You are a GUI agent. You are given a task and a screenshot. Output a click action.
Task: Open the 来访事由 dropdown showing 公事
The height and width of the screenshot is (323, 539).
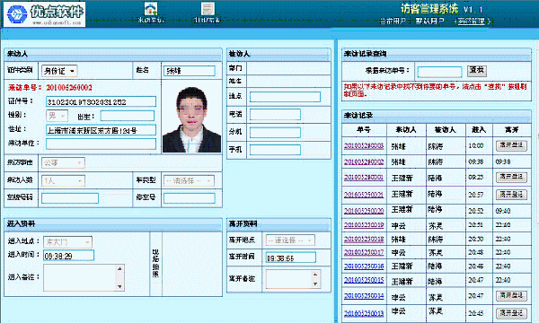[x=63, y=162]
